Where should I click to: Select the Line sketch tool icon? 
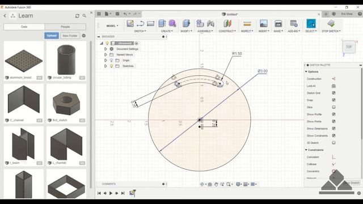tap(140, 24)
